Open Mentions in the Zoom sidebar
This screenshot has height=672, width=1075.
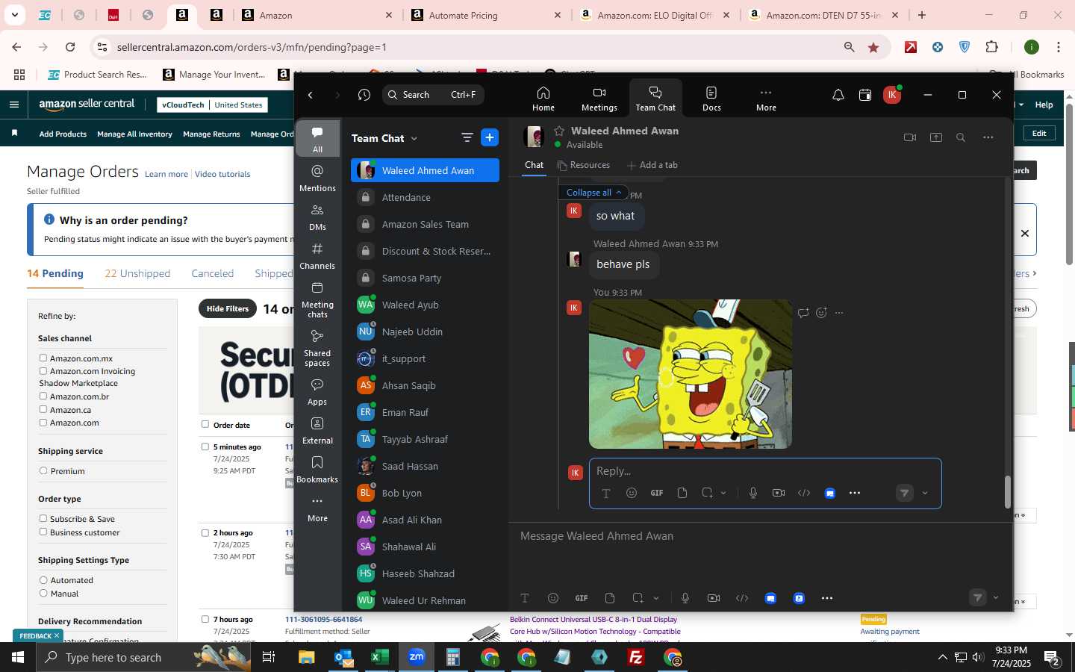pos(317,178)
